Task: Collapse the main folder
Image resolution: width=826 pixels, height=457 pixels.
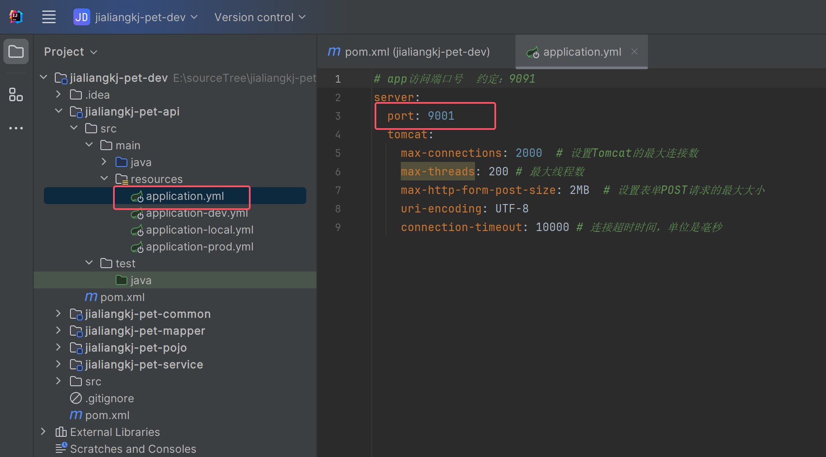Action: (89, 145)
